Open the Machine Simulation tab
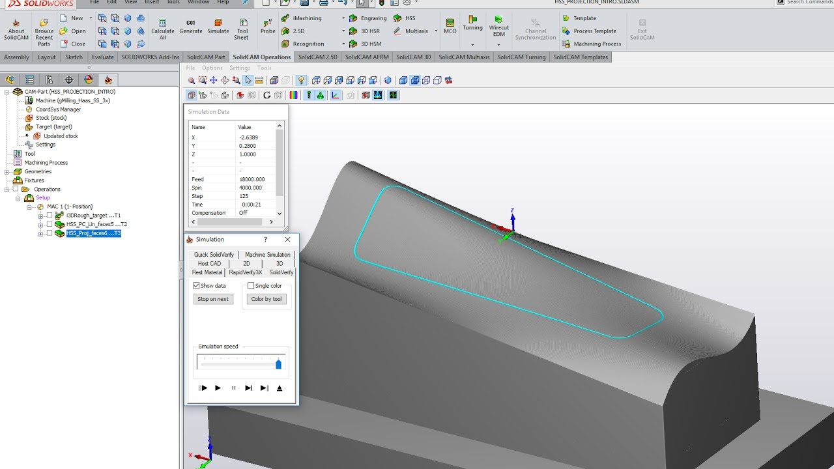Screen dimensions: 834x469 pos(268,255)
